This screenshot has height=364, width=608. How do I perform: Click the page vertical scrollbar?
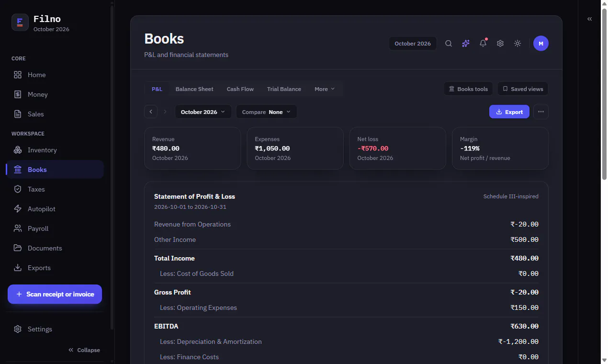pyautogui.click(x=604, y=93)
